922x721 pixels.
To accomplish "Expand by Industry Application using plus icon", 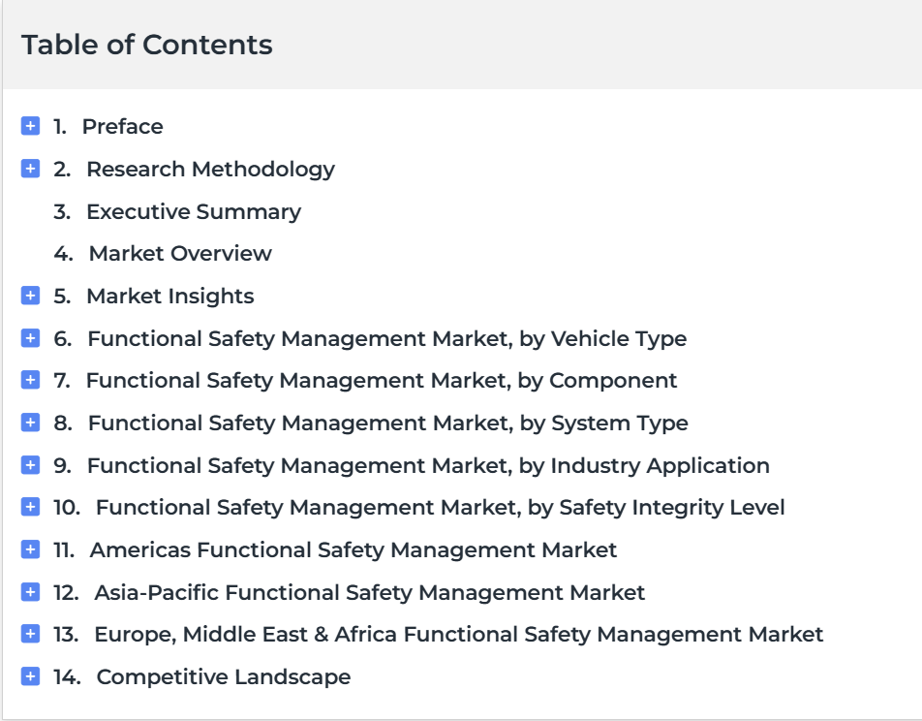I will pyautogui.click(x=31, y=465).
